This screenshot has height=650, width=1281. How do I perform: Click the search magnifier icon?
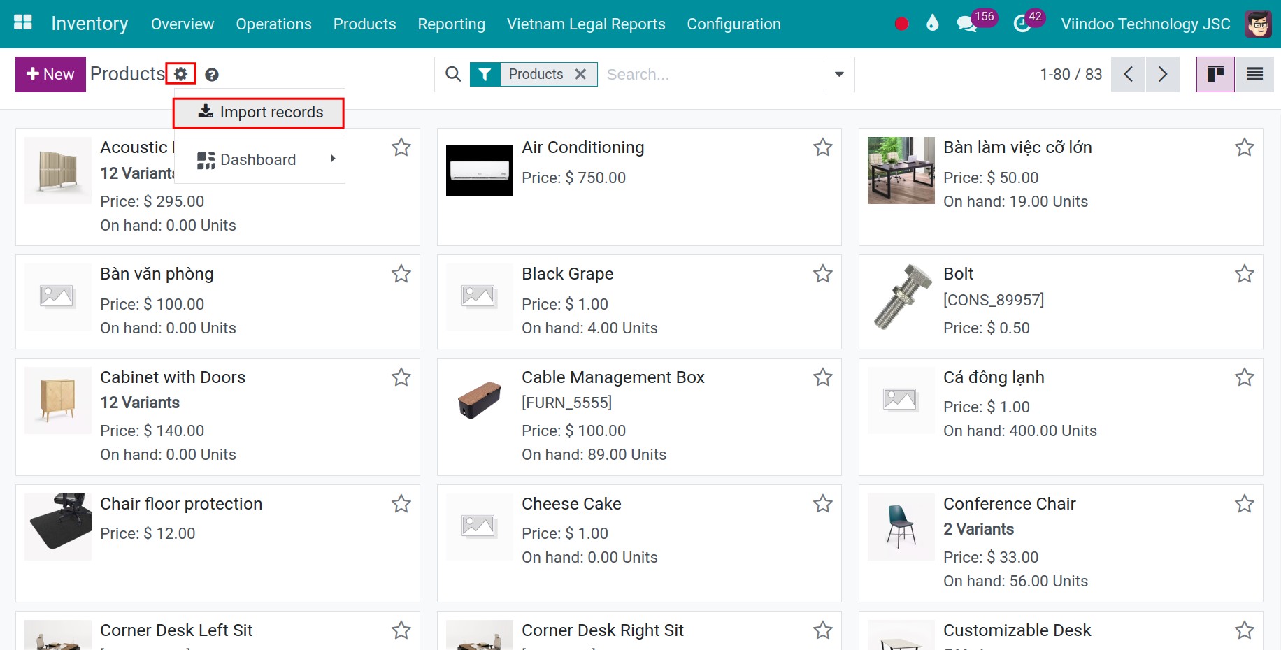click(453, 74)
